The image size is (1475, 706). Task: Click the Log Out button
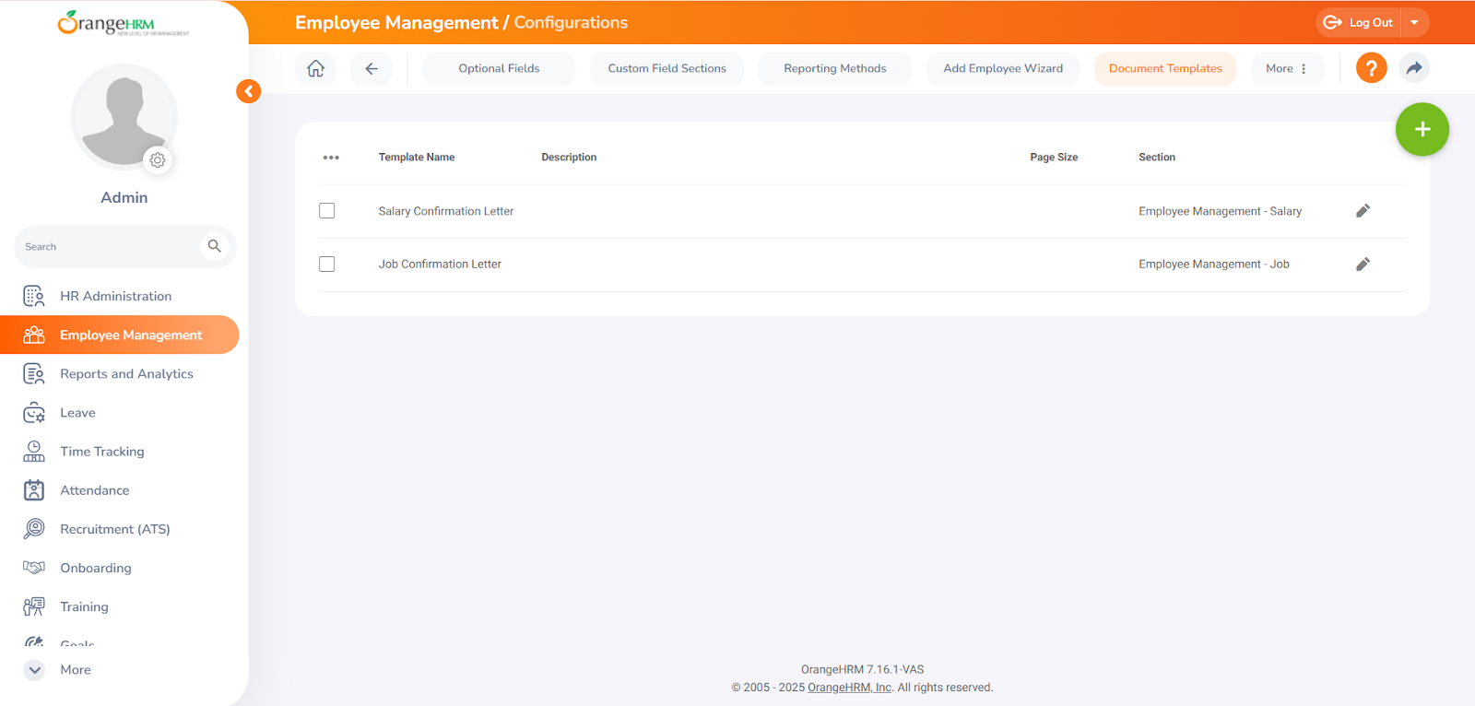pyautogui.click(x=1359, y=22)
